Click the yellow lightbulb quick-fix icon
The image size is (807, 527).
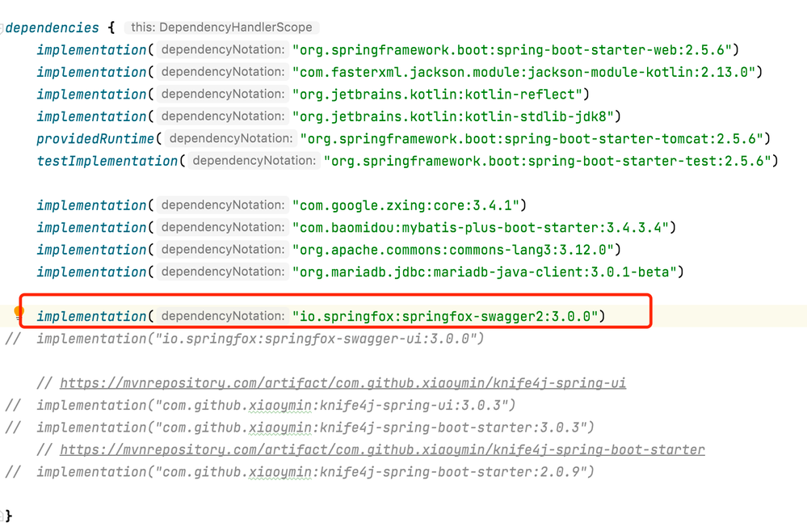[19, 313]
